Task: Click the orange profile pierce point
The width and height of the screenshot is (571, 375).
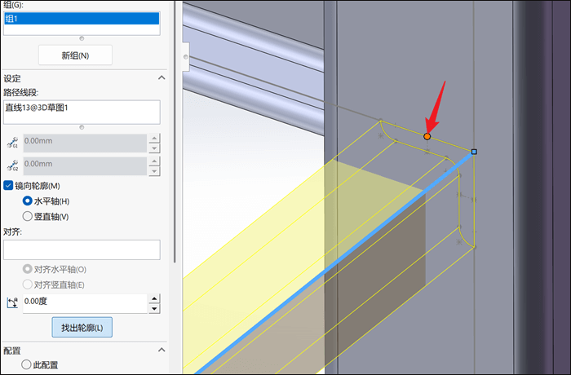Action: click(427, 136)
